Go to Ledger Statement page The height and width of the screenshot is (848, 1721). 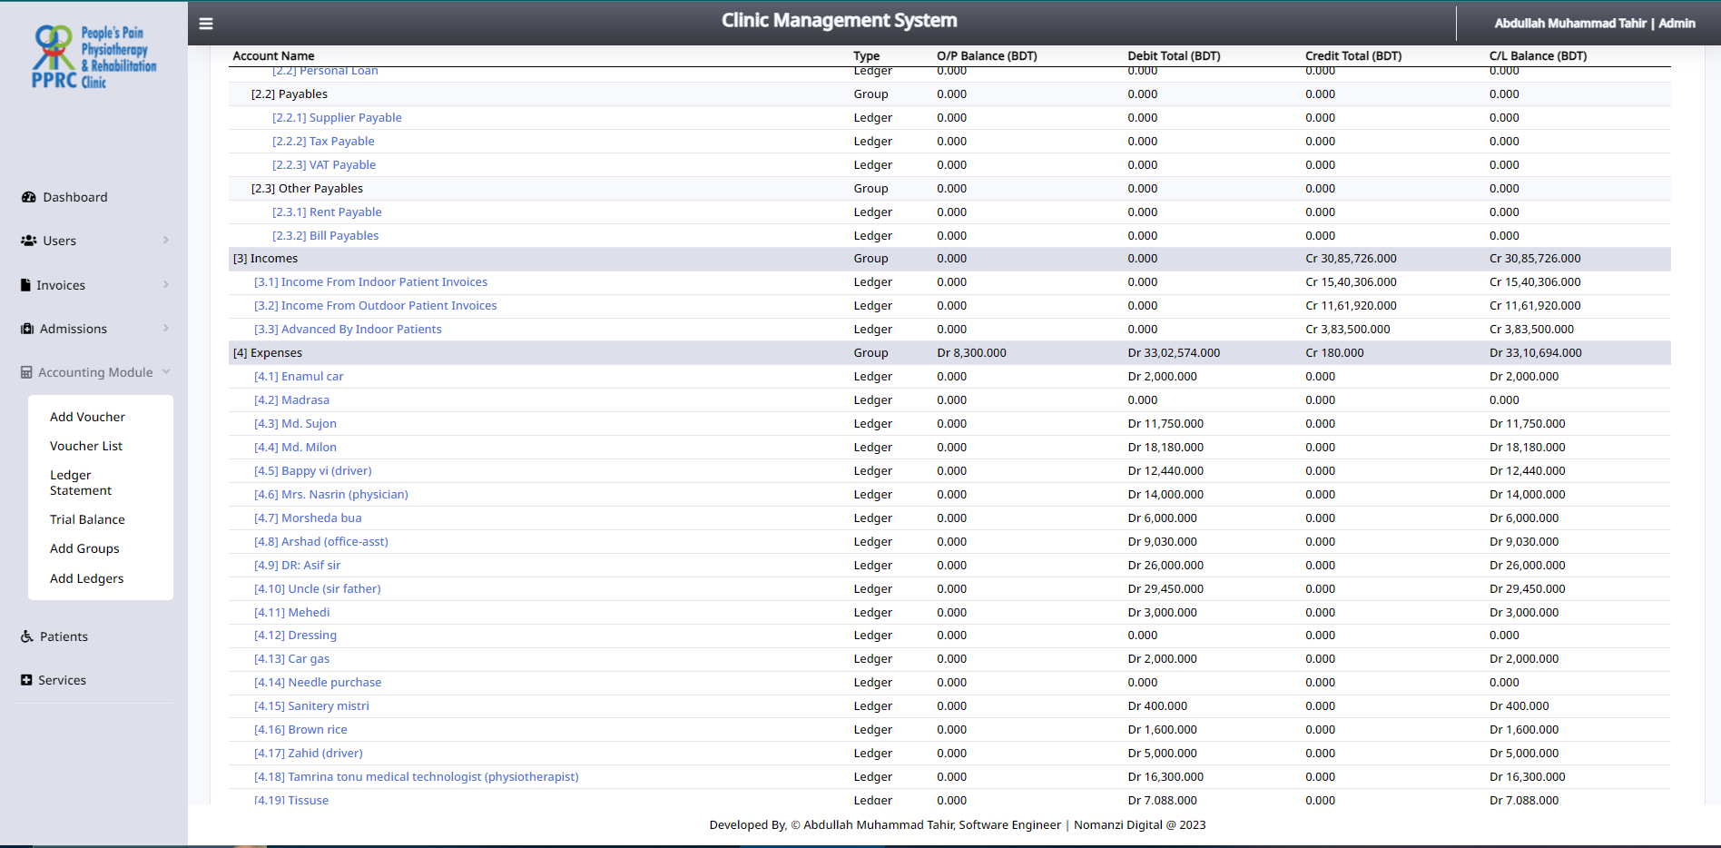click(80, 482)
